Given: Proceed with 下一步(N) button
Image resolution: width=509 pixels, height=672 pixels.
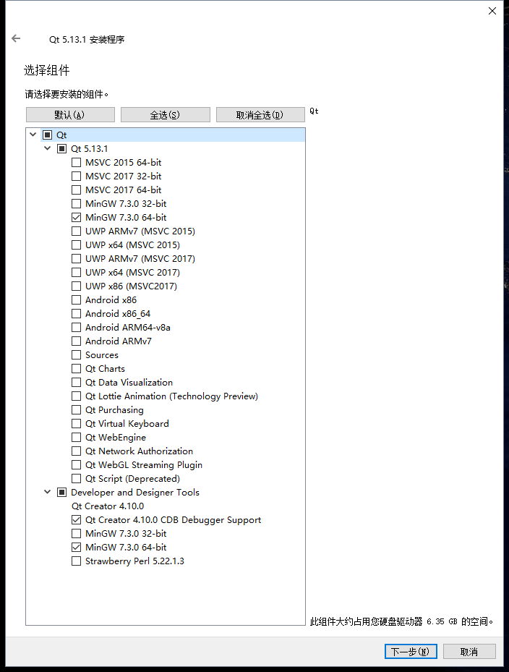Looking at the screenshot, I should (411, 652).
